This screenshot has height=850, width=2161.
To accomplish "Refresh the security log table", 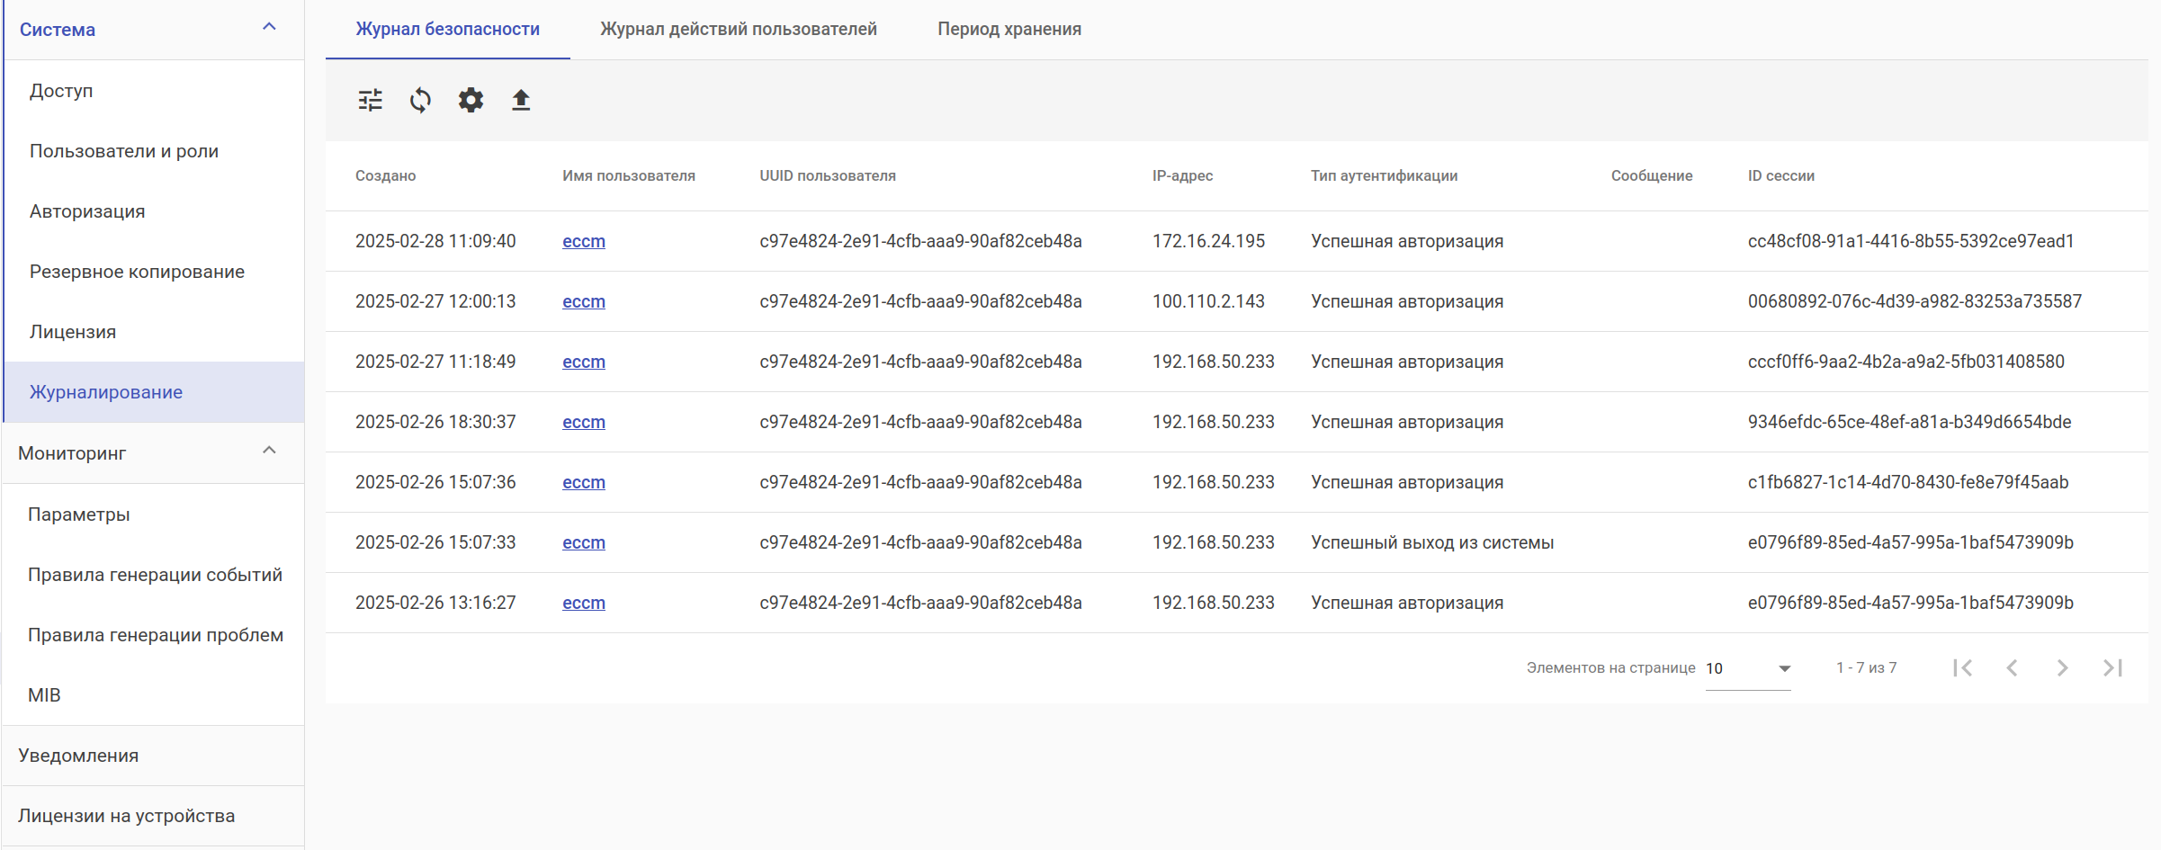I will 420,100.
